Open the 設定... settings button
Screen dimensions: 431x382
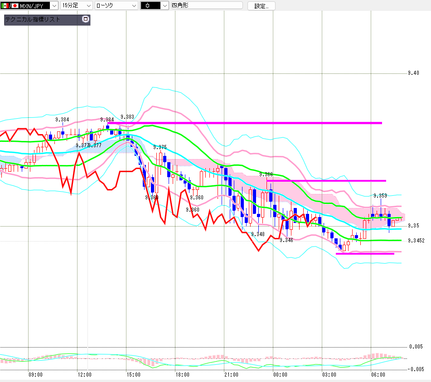pos(261,6)
